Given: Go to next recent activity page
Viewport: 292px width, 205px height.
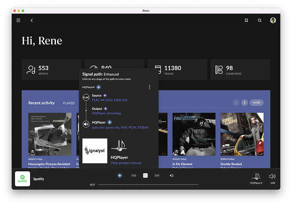Looking at the screenshot, I should pos(245,102).
